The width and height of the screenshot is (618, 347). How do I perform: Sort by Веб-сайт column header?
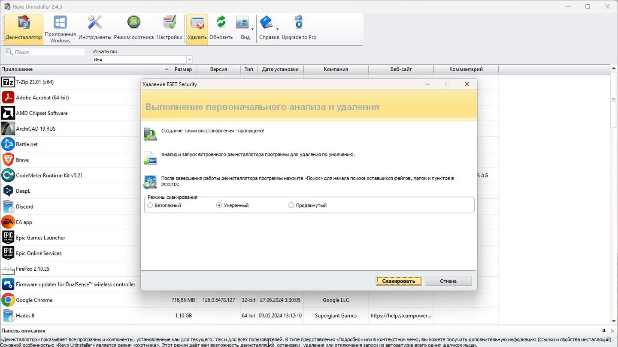click(401, 69)
